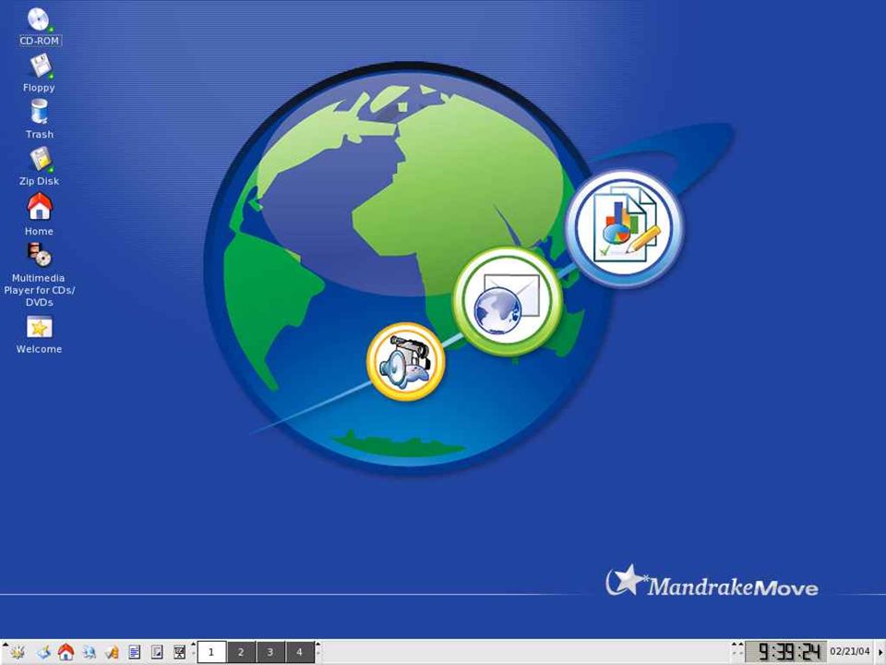Open the Welcome star icon

[39, 327]
